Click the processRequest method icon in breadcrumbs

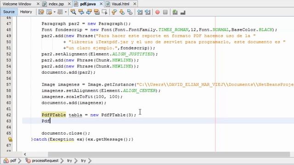point(28,160)
